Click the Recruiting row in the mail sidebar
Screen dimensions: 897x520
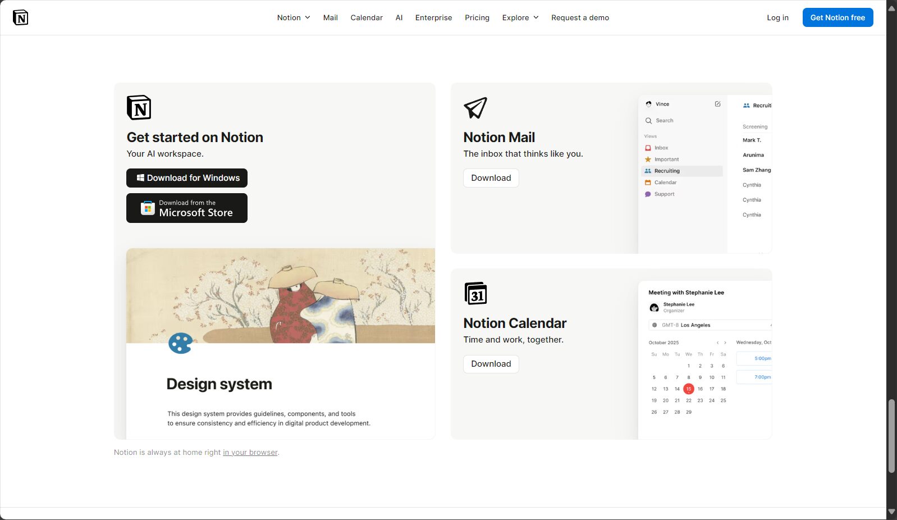click(x=682, y=171)
